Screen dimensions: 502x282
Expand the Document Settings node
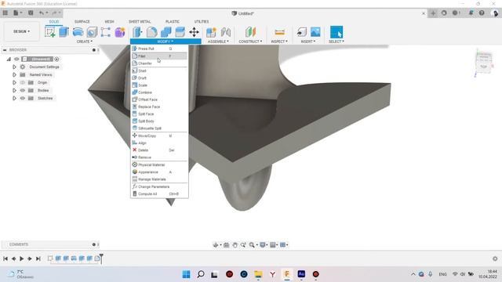(14, 67)
